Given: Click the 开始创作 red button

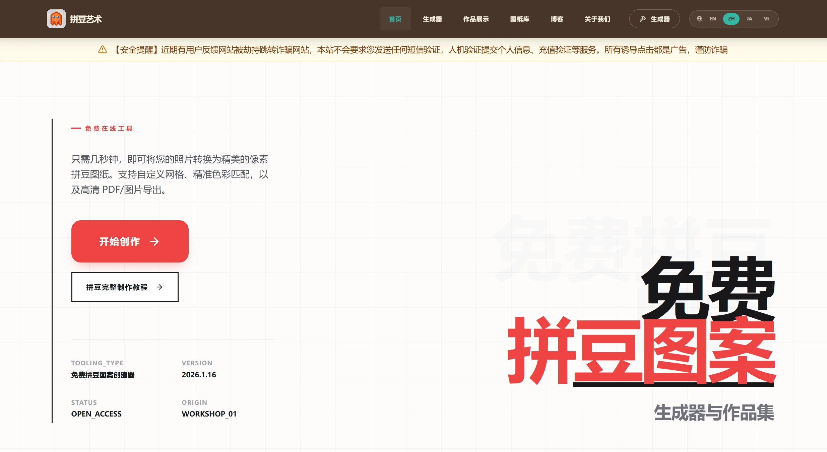Looking at the screenshot, I should point(130,241).
